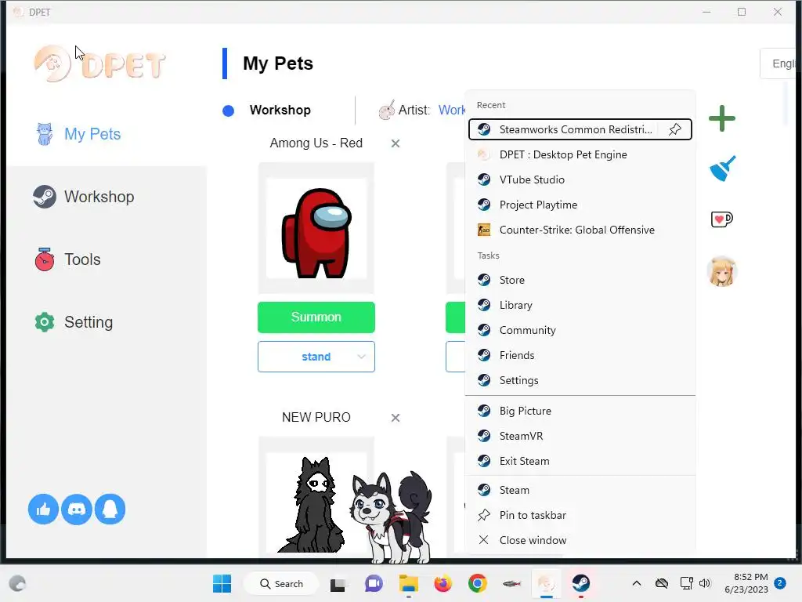Launch DPET : Desktop Pet Engine from recents
This screenshot has height=602, width=802.
pos(580,154)
